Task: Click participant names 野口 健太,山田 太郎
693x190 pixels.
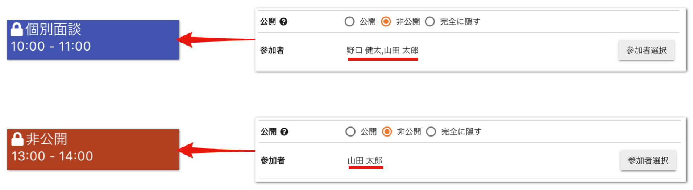Action: tap(382, 50)
